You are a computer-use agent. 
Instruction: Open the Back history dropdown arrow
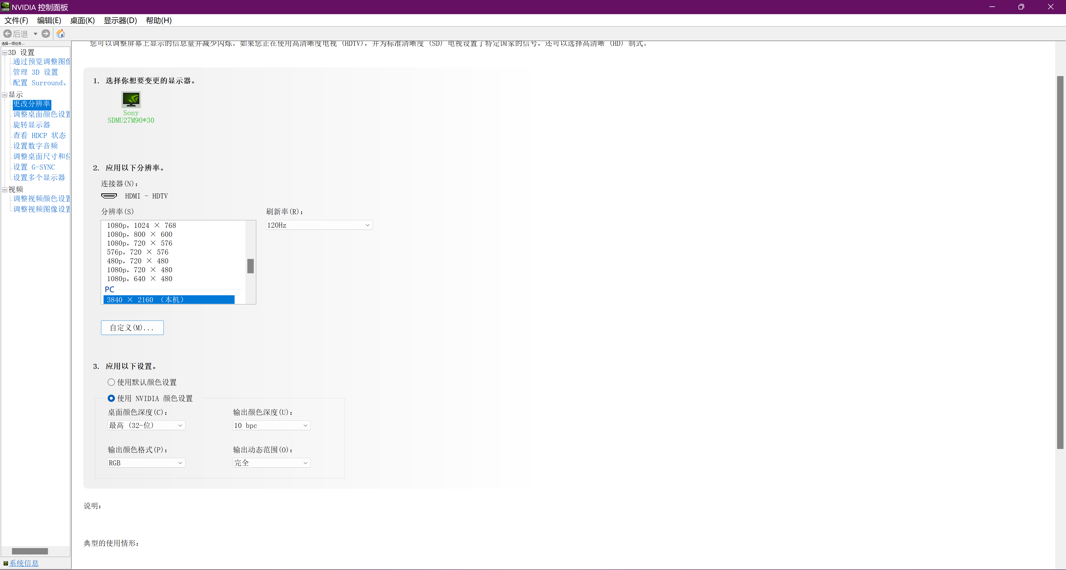point(36,34)
